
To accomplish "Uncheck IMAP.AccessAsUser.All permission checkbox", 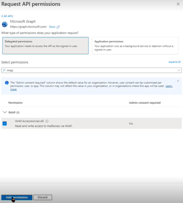I will (x=5, y=123).
